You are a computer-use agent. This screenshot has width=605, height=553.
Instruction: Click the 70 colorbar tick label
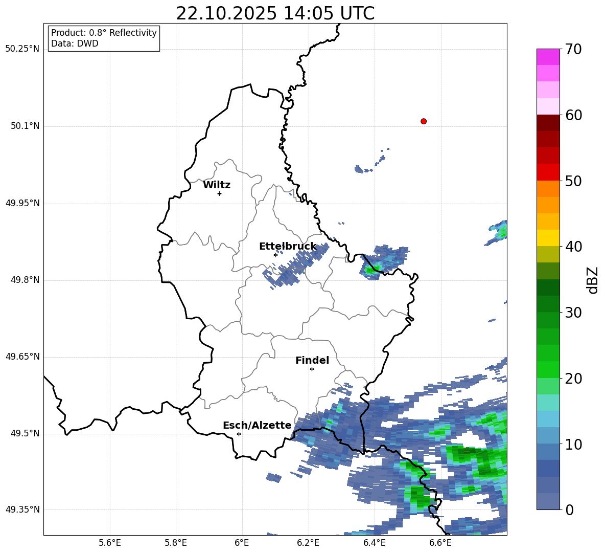pos(573,50)
